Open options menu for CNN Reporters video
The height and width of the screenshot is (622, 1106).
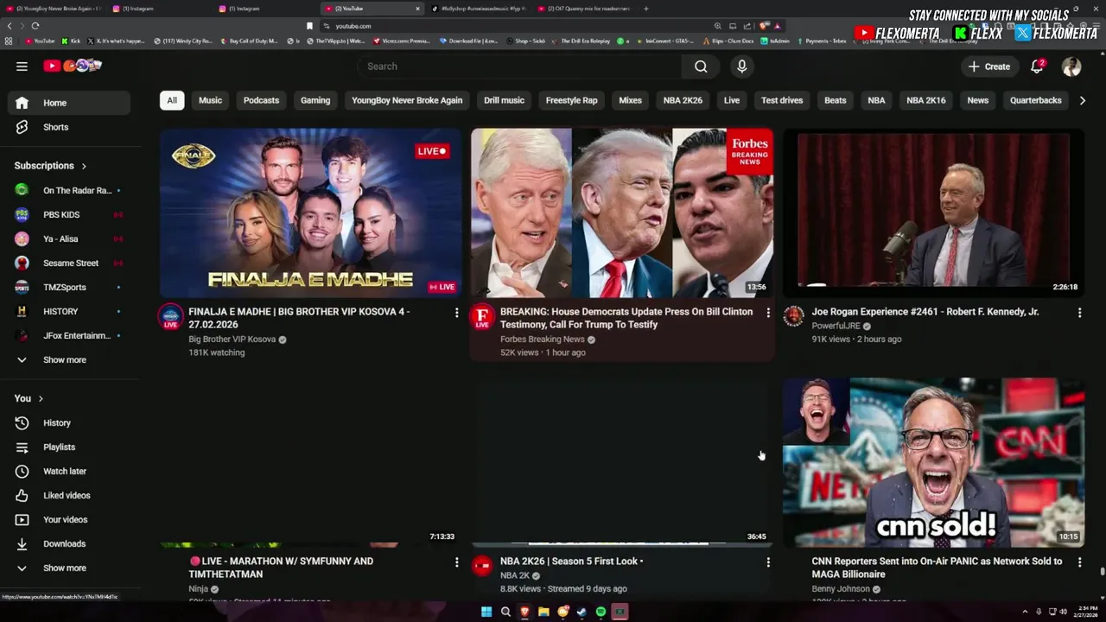coord(1079,562)
